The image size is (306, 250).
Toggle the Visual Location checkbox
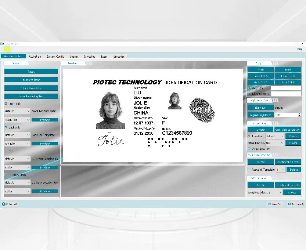click(x=249, y=149)
